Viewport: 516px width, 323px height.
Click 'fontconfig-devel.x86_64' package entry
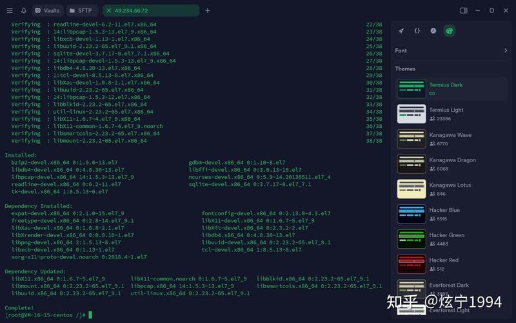click(x=266, y=213)
